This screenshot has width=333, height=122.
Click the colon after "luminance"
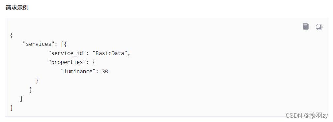point(97,72)
